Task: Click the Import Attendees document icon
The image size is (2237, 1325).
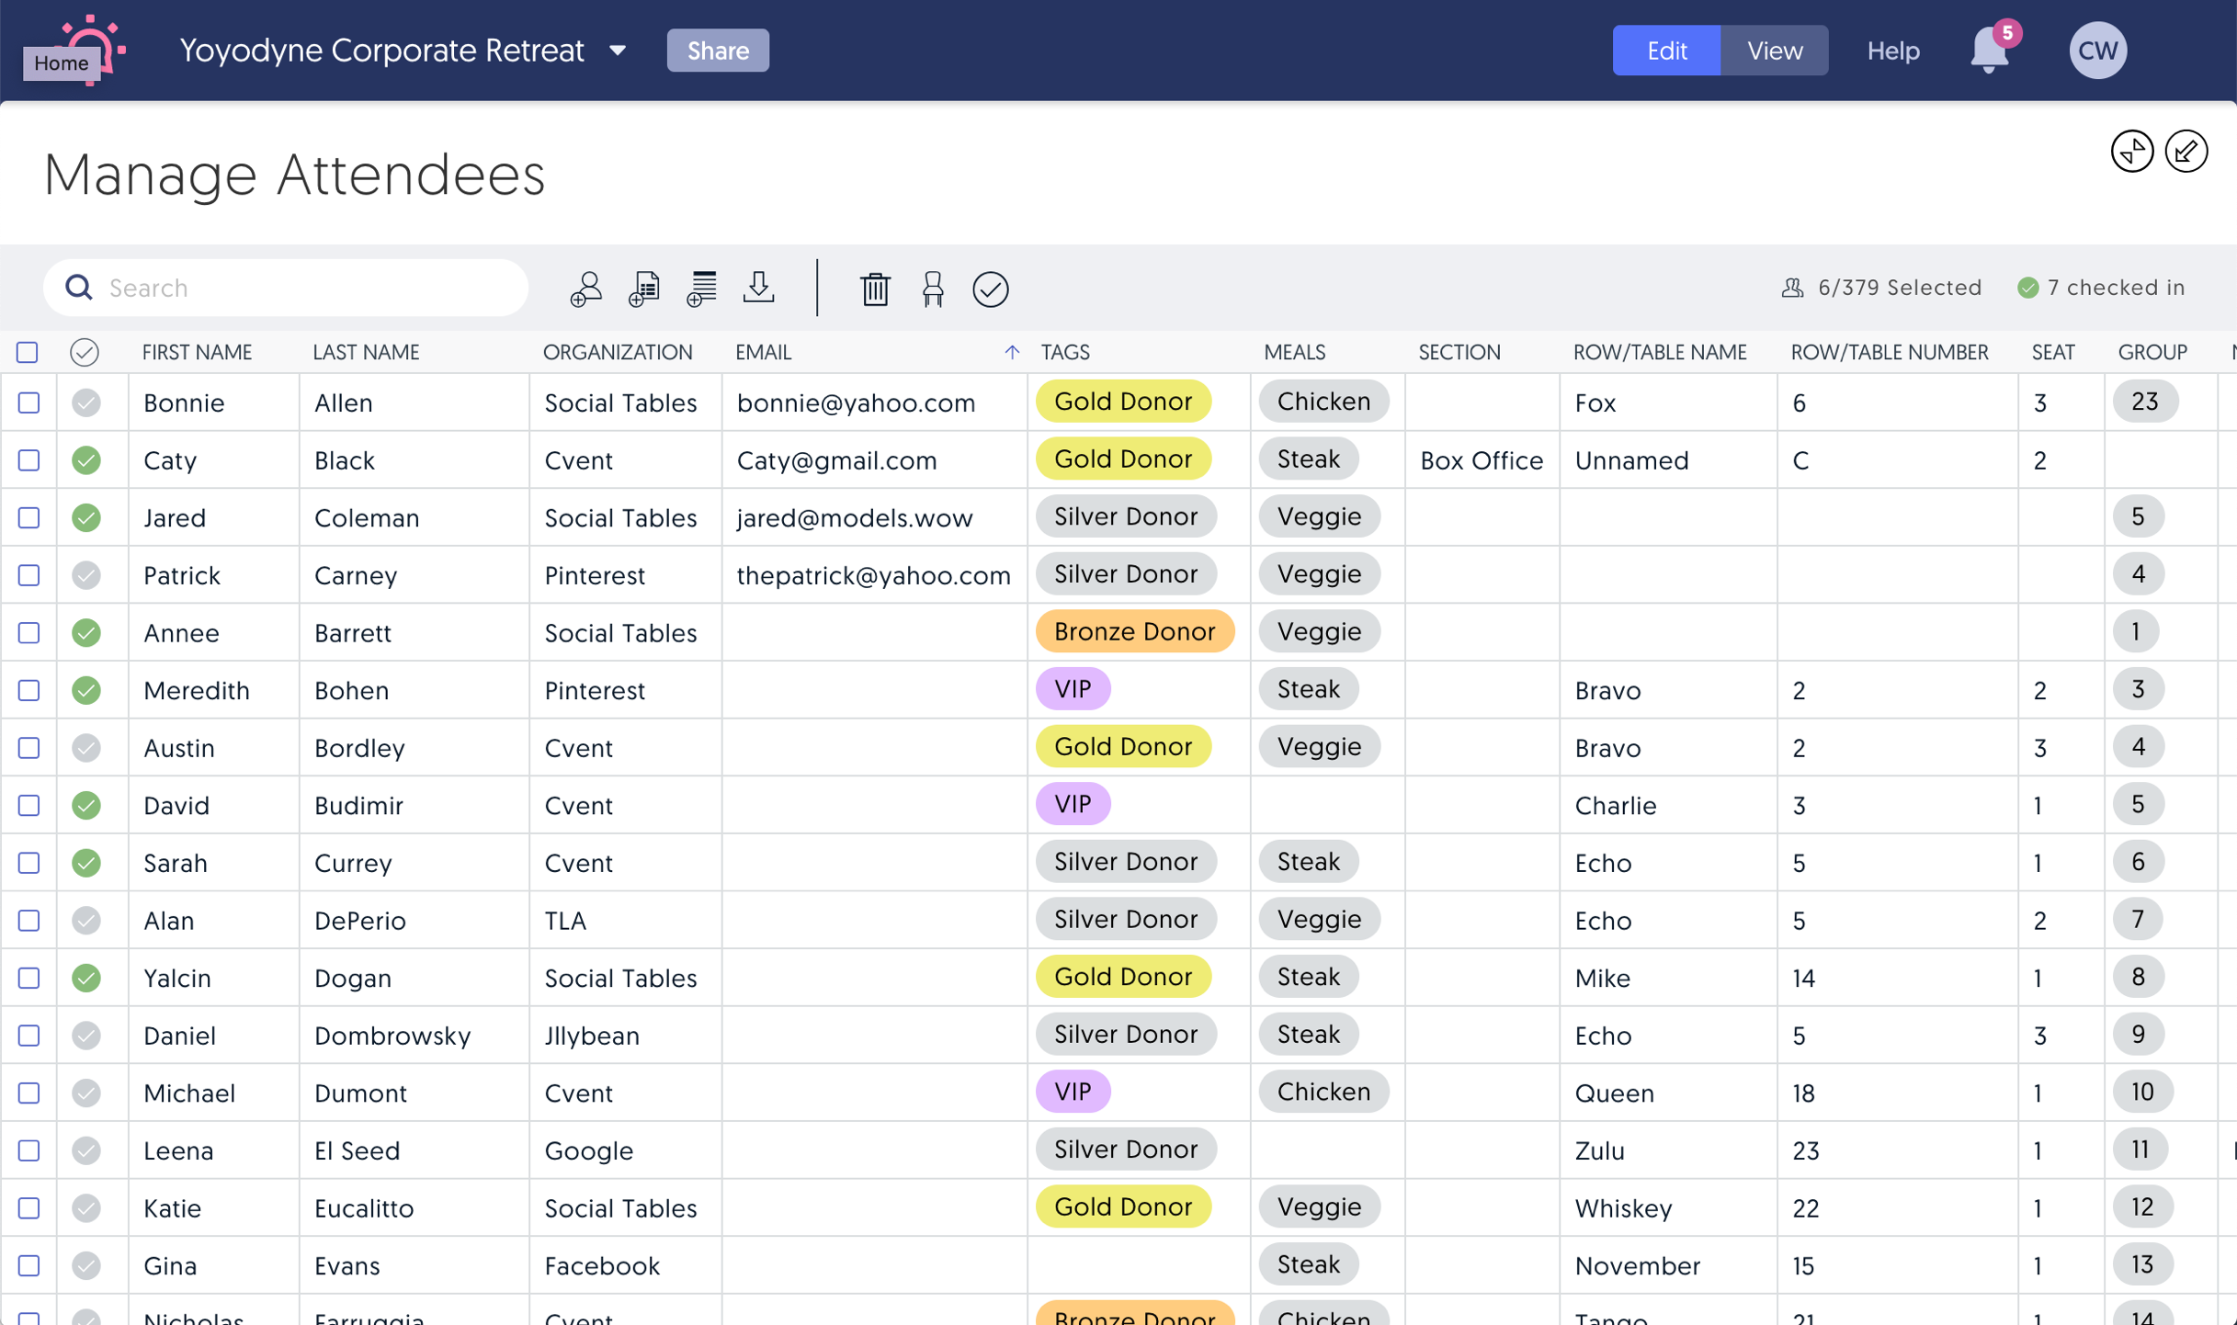Action: tap(643, 288)
